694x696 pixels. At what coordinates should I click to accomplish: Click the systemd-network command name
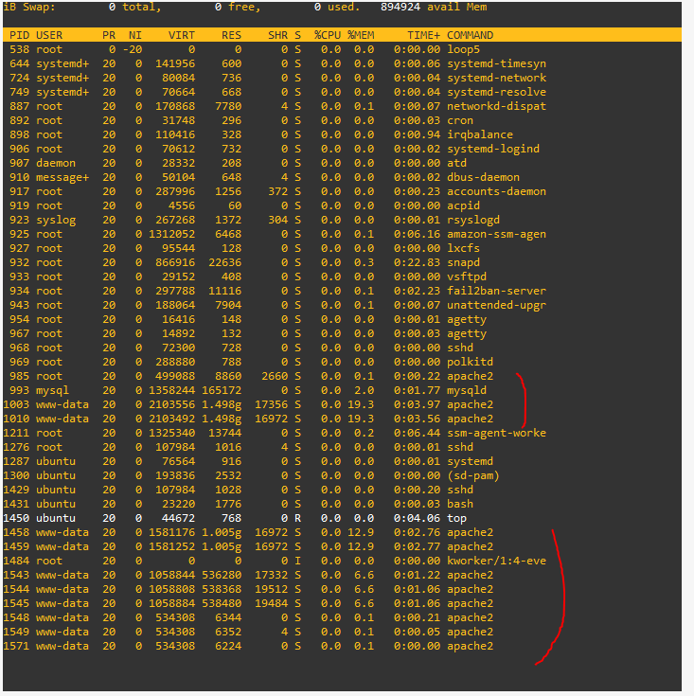(496, 78)
